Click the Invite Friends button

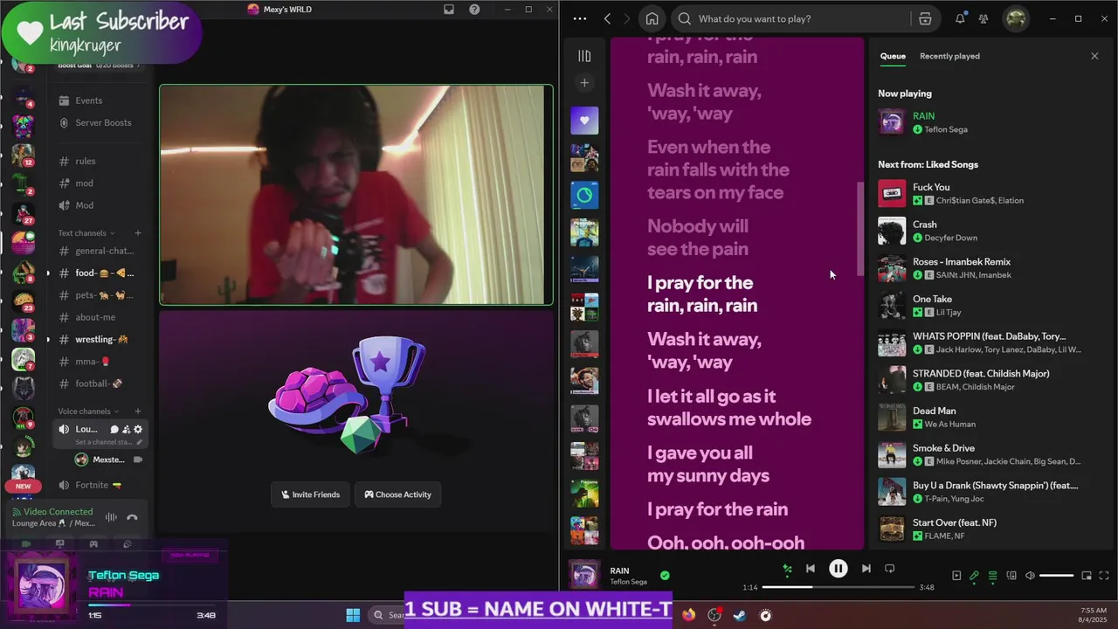pos(310,494)
